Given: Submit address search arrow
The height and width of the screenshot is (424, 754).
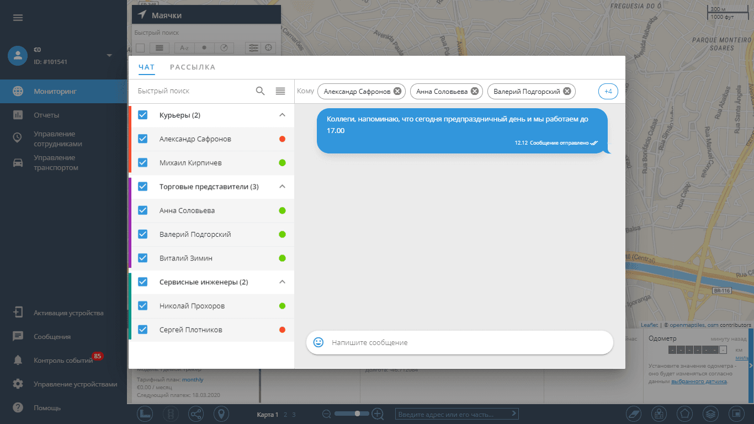Looking at the screenshot, I should [514, 413].
